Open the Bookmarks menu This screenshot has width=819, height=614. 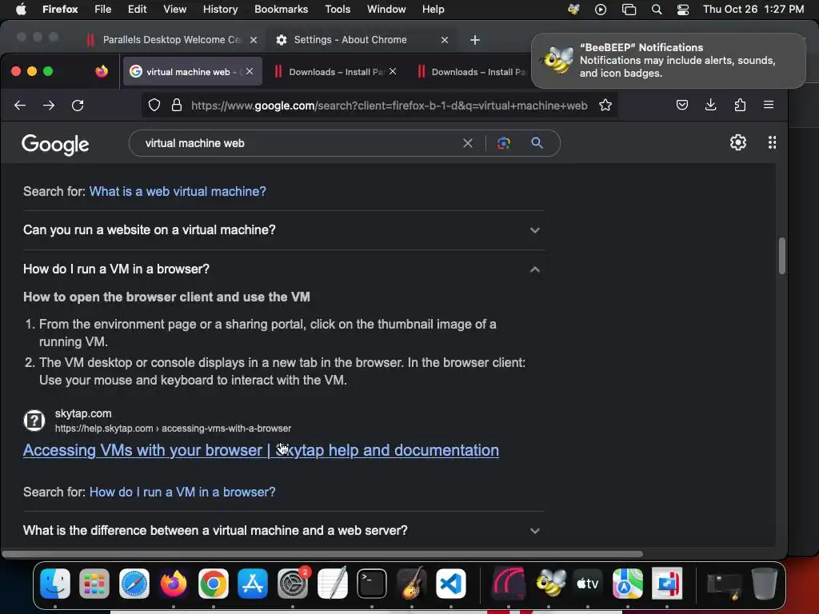point(281,10)
